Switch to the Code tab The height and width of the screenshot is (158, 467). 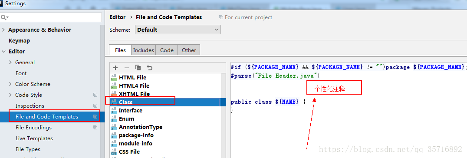(167, 50)
